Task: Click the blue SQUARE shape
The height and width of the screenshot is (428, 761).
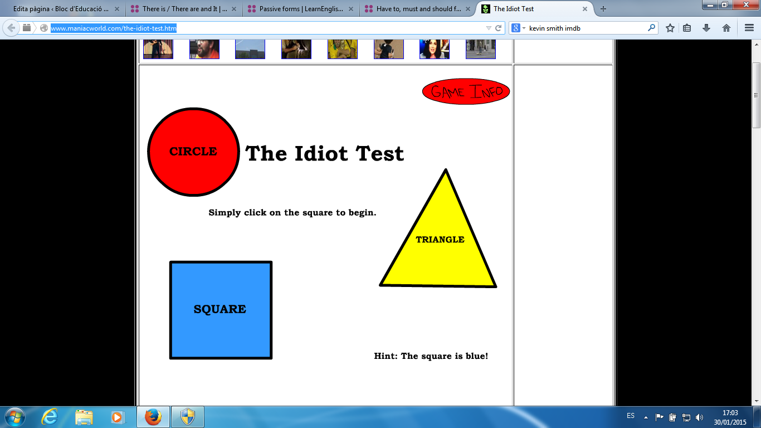Action: [221, 310]
